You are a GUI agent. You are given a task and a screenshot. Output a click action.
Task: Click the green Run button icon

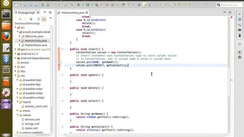(x=88, y=5)
